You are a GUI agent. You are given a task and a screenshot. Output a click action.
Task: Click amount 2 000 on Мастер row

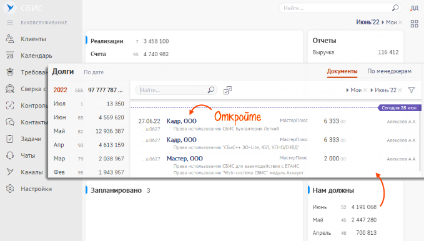pos(335,159)
